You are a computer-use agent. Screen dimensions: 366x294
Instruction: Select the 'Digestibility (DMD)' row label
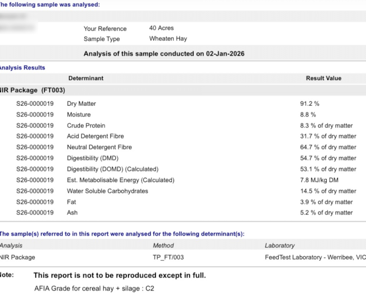(92, 158)
